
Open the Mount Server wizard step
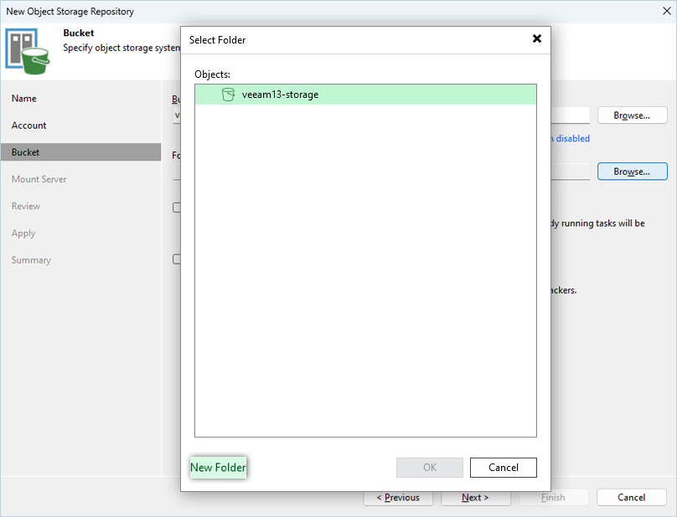coord(39,179)
